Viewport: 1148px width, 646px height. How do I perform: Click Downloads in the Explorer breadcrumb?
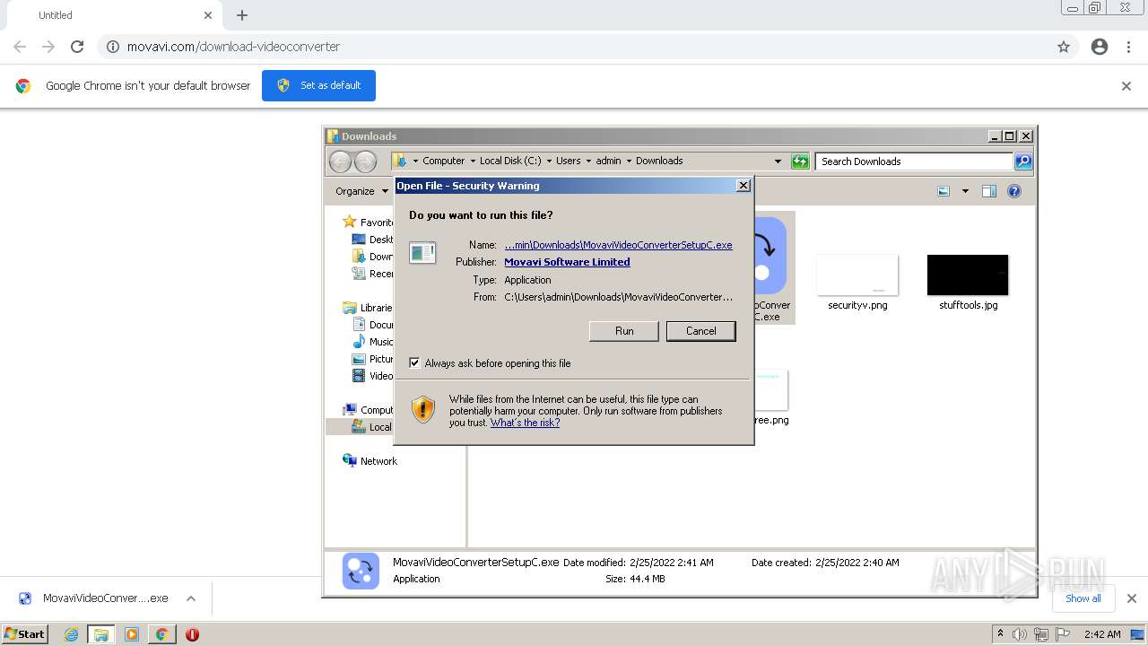tap(659, 161)
